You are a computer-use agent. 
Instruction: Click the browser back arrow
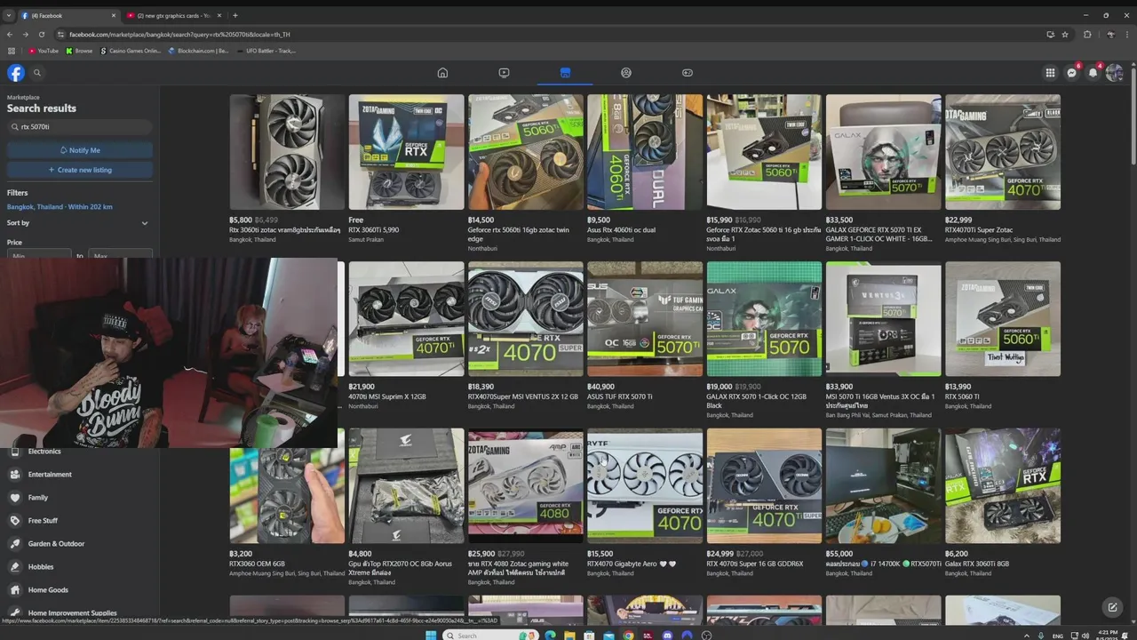(10, 35)
